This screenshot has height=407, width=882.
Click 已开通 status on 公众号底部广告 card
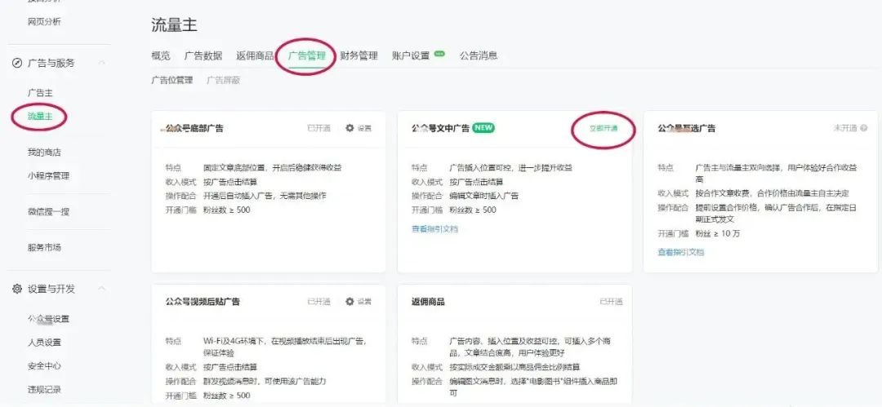coord(319,128)
